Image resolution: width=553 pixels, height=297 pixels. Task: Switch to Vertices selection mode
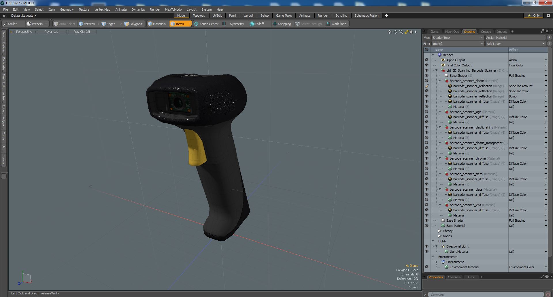tap(89, 24)
